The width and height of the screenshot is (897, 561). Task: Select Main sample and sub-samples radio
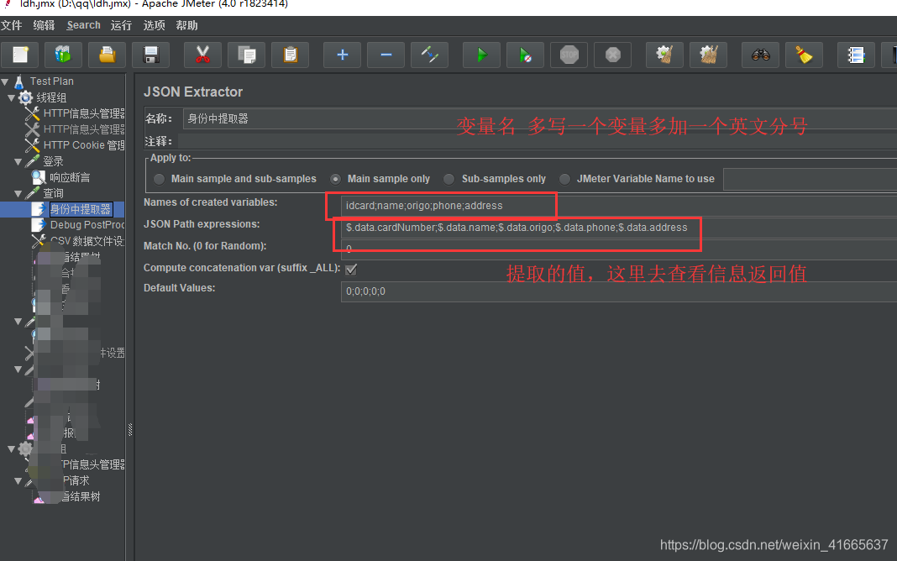(159, 179)
